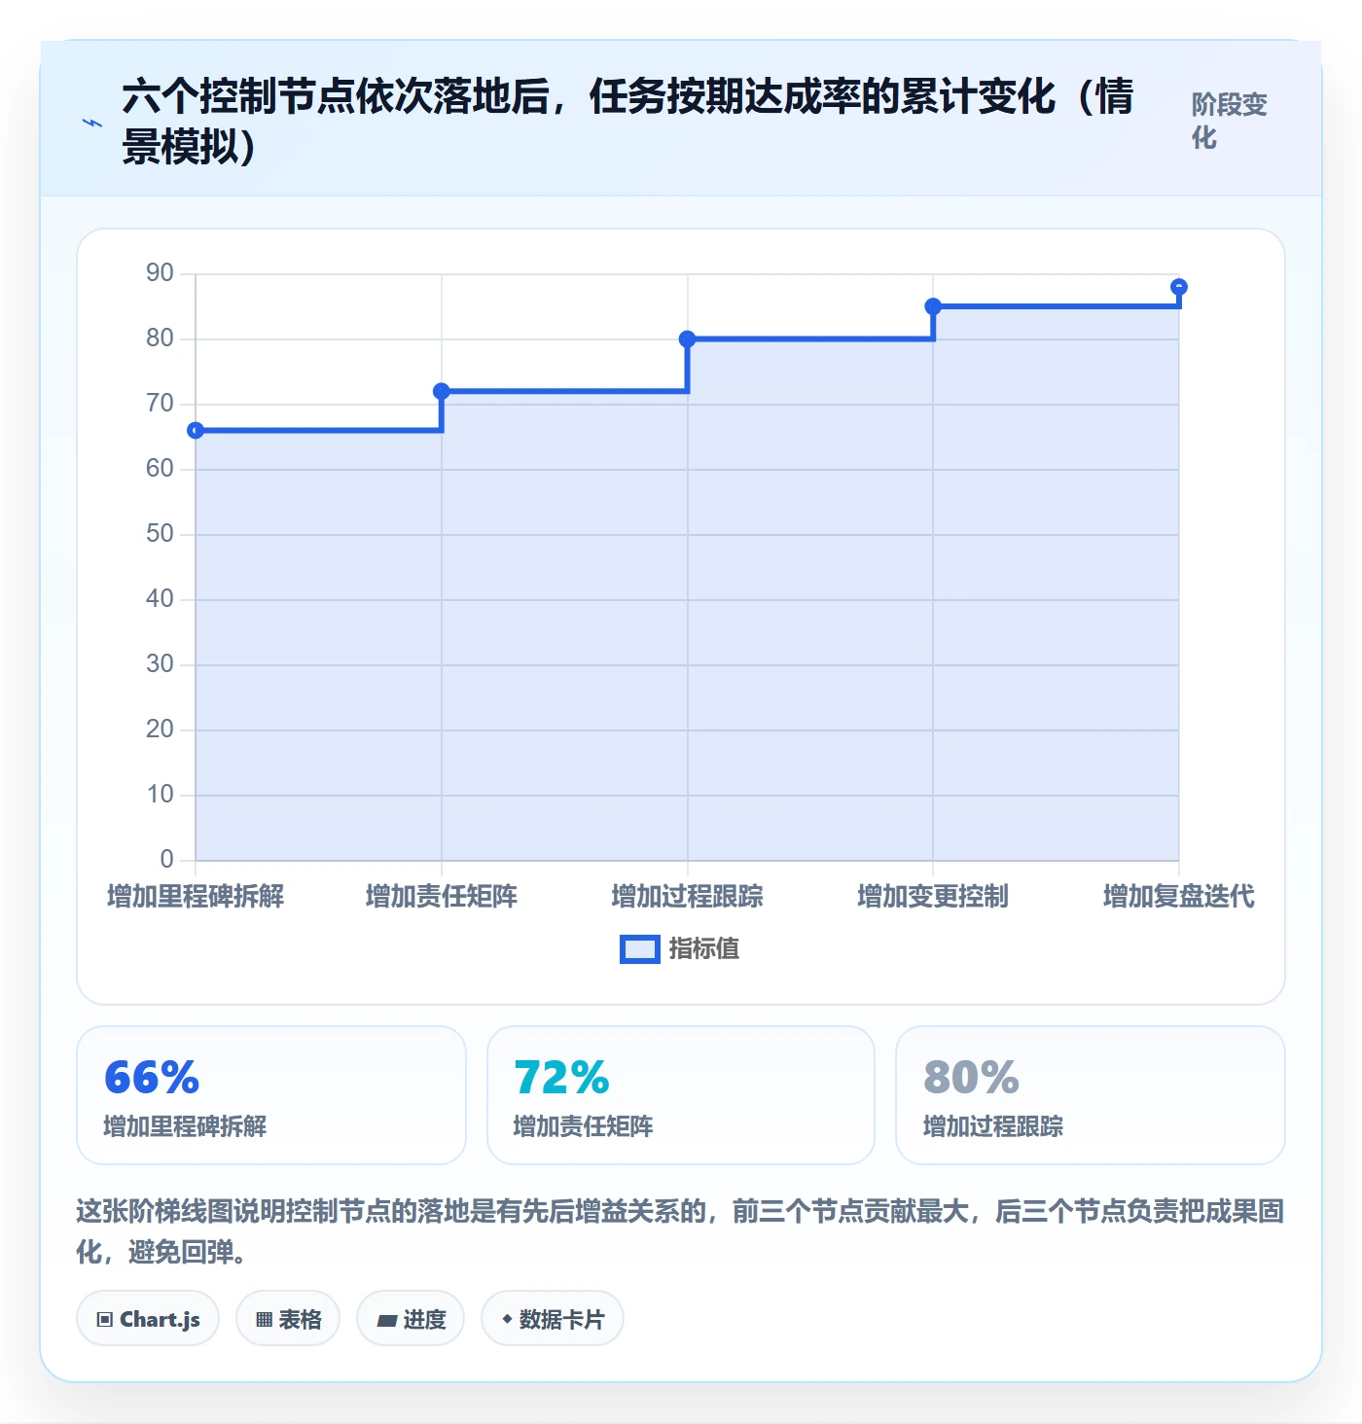Toggle the 指标值 legend item
1362x1424 pixels.
click(x=680, y=948)
